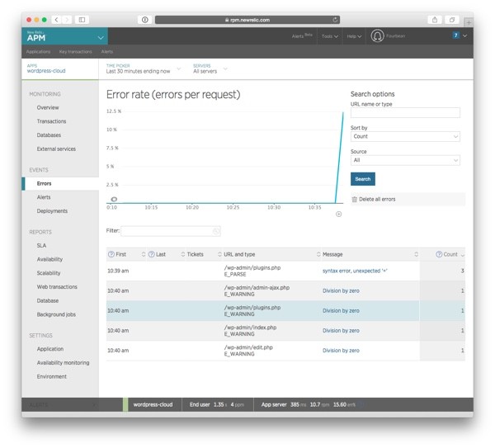Open the reader/privacy icon left of address bar
The image size is (495, 448).
[x=145, y=20]
